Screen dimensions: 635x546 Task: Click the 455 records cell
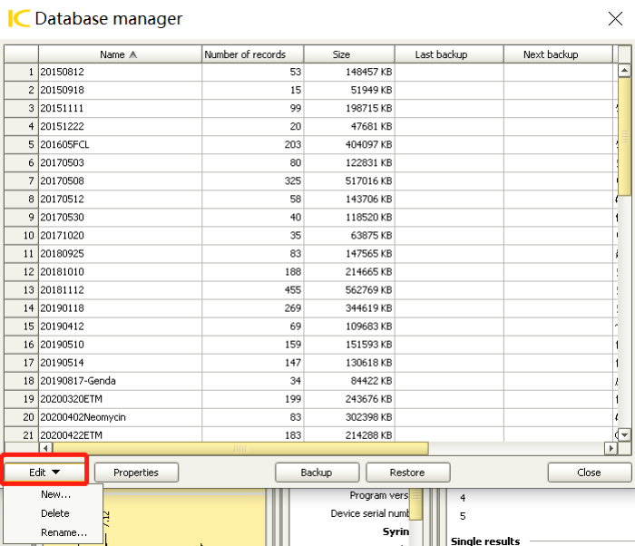pyautogui.click(x=253, y=290)
